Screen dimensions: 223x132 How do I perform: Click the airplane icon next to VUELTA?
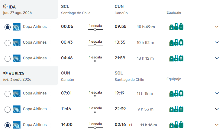[x=5, y=73]
